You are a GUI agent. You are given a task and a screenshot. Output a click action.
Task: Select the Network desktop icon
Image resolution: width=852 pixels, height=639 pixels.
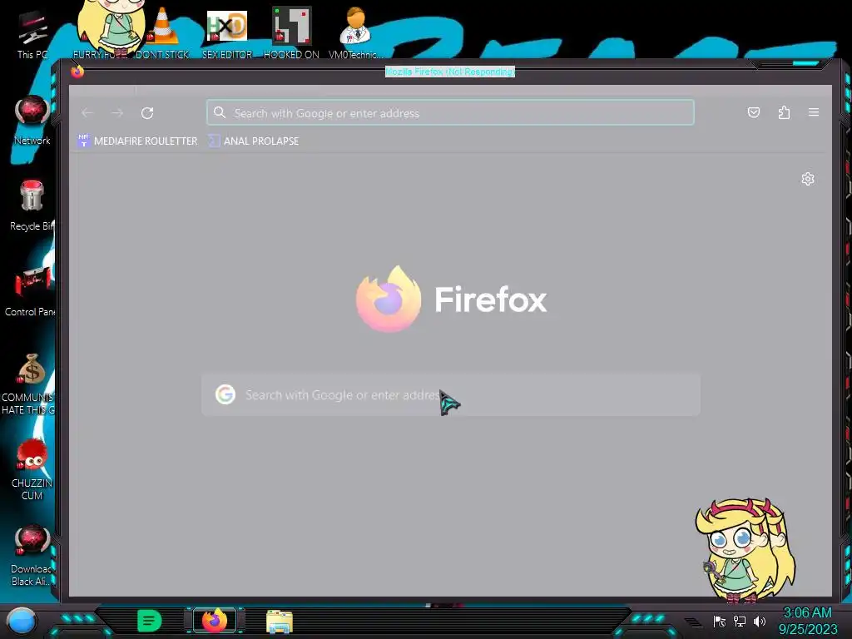tap(32, 121)
